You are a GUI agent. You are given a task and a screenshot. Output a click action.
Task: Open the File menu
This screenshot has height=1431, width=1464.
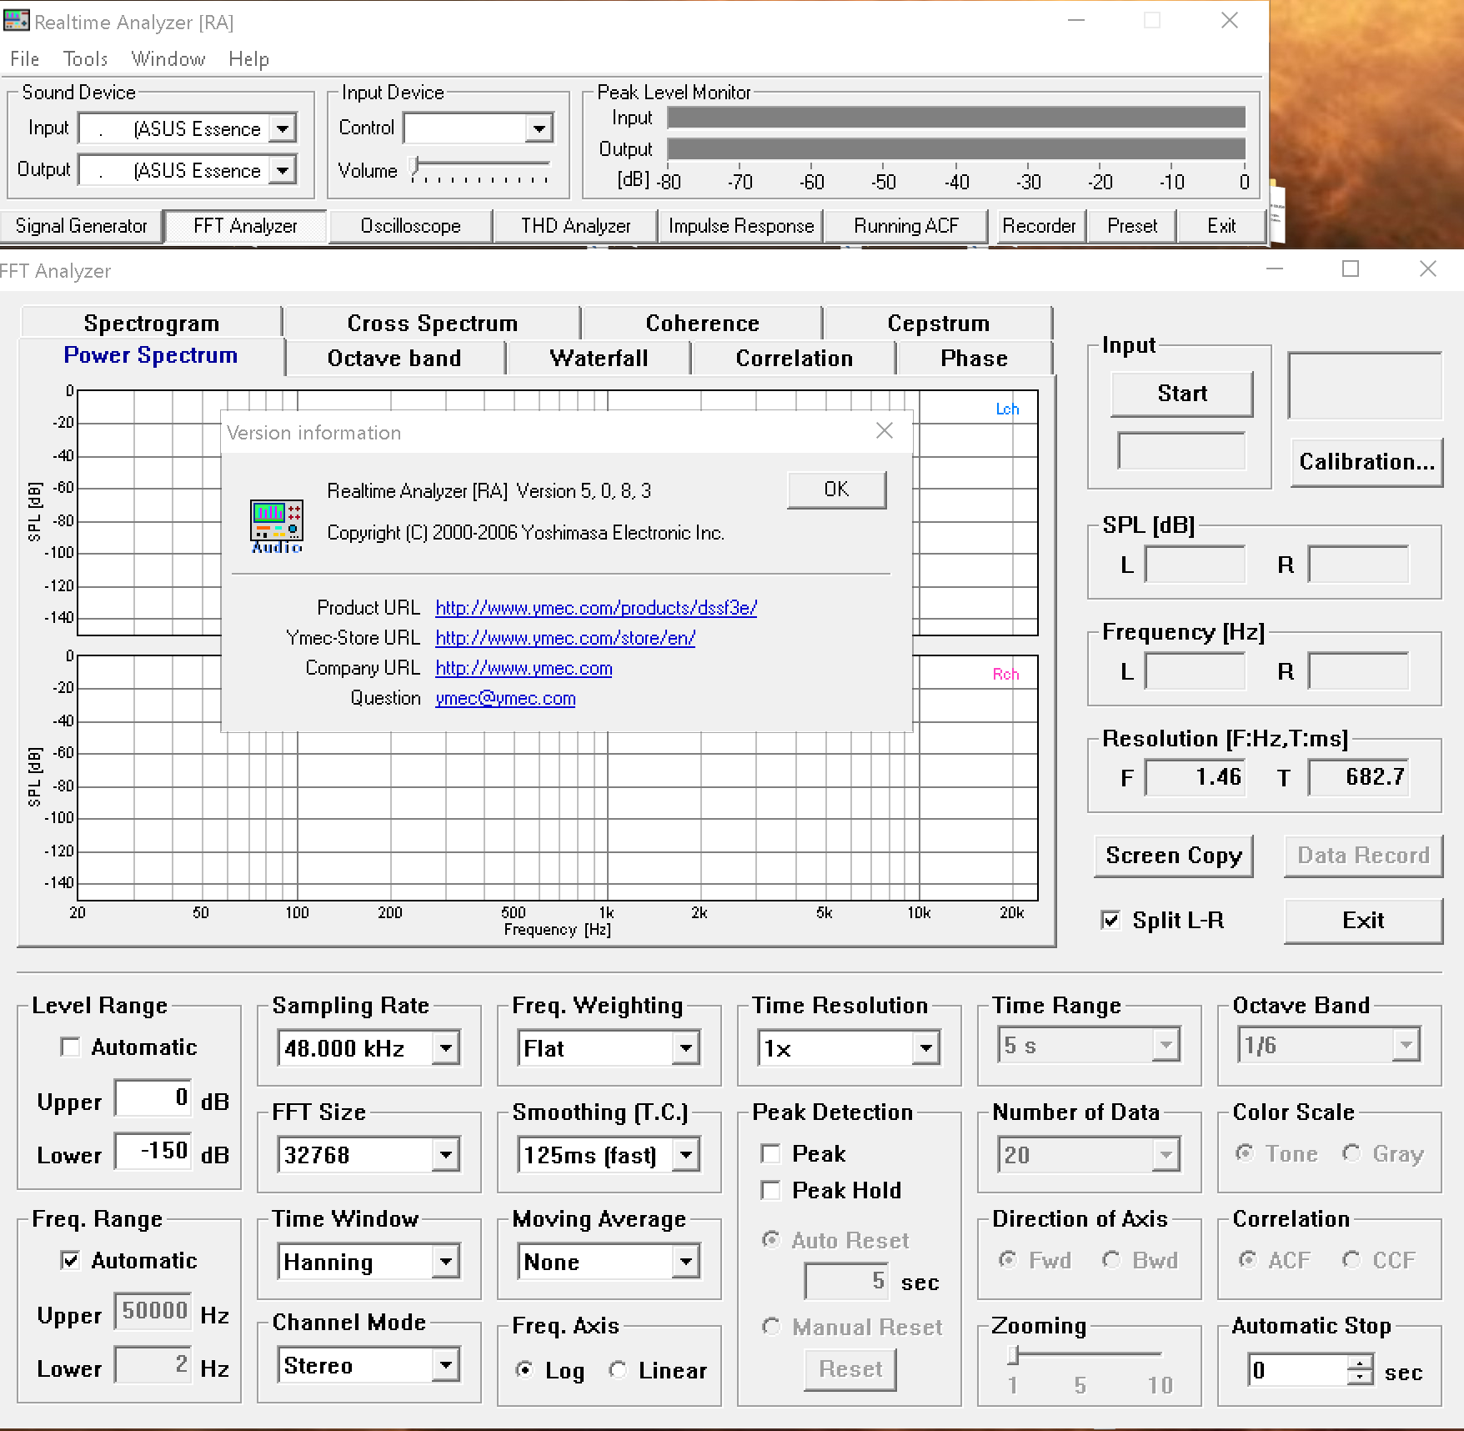point(25,59)
